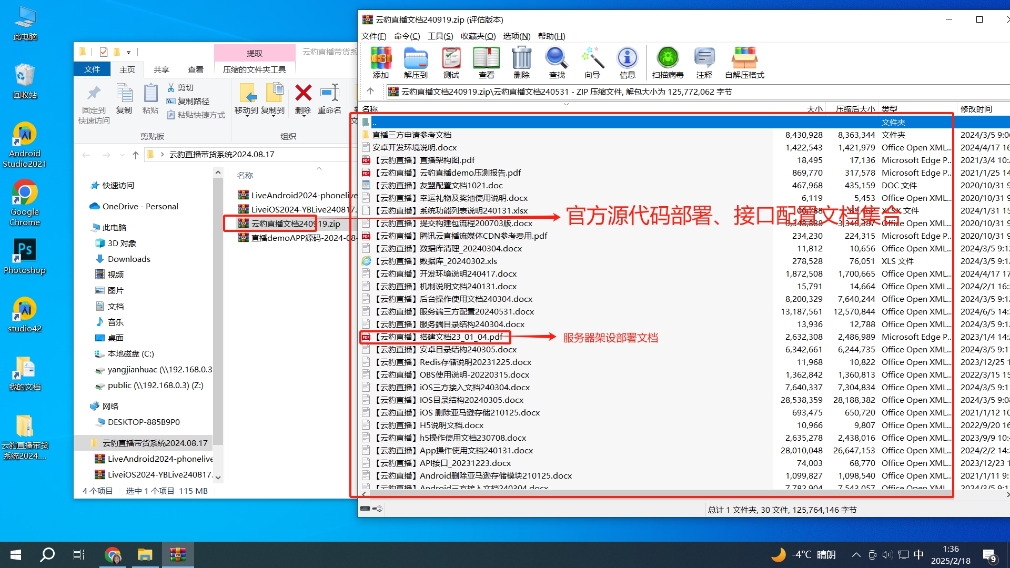Switch to Explorer View (查看) ribbon tab
The width and height of the screenshot is (1010, 568).
pyautogui.click(x=196, y=69)
